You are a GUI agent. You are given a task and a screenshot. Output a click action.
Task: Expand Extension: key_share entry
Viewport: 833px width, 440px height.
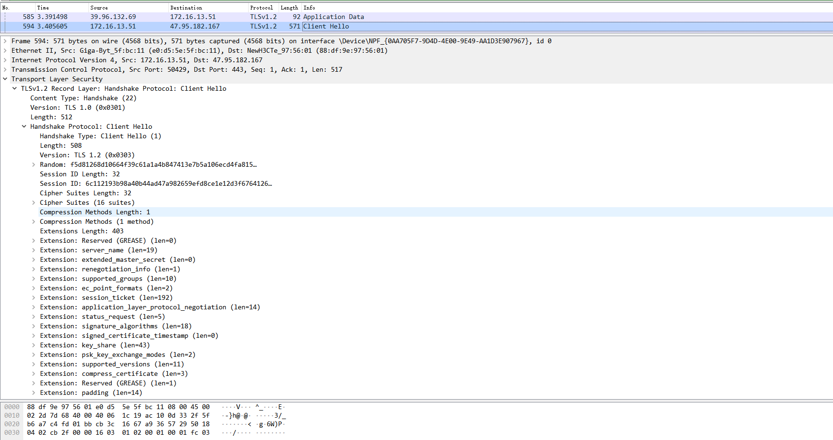point(34,345)
